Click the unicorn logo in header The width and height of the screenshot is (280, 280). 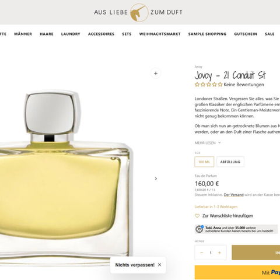tap(138, 12)
